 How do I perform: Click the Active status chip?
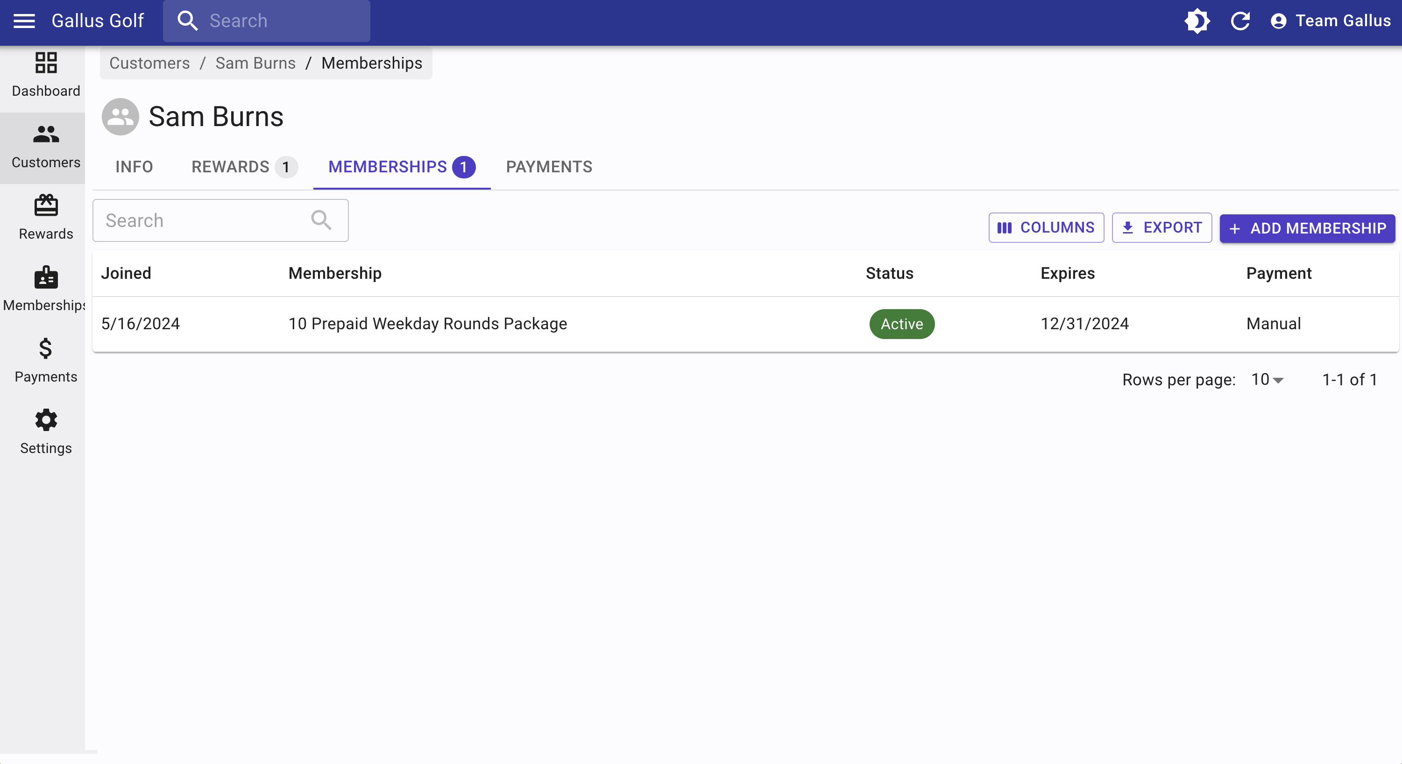902,324
